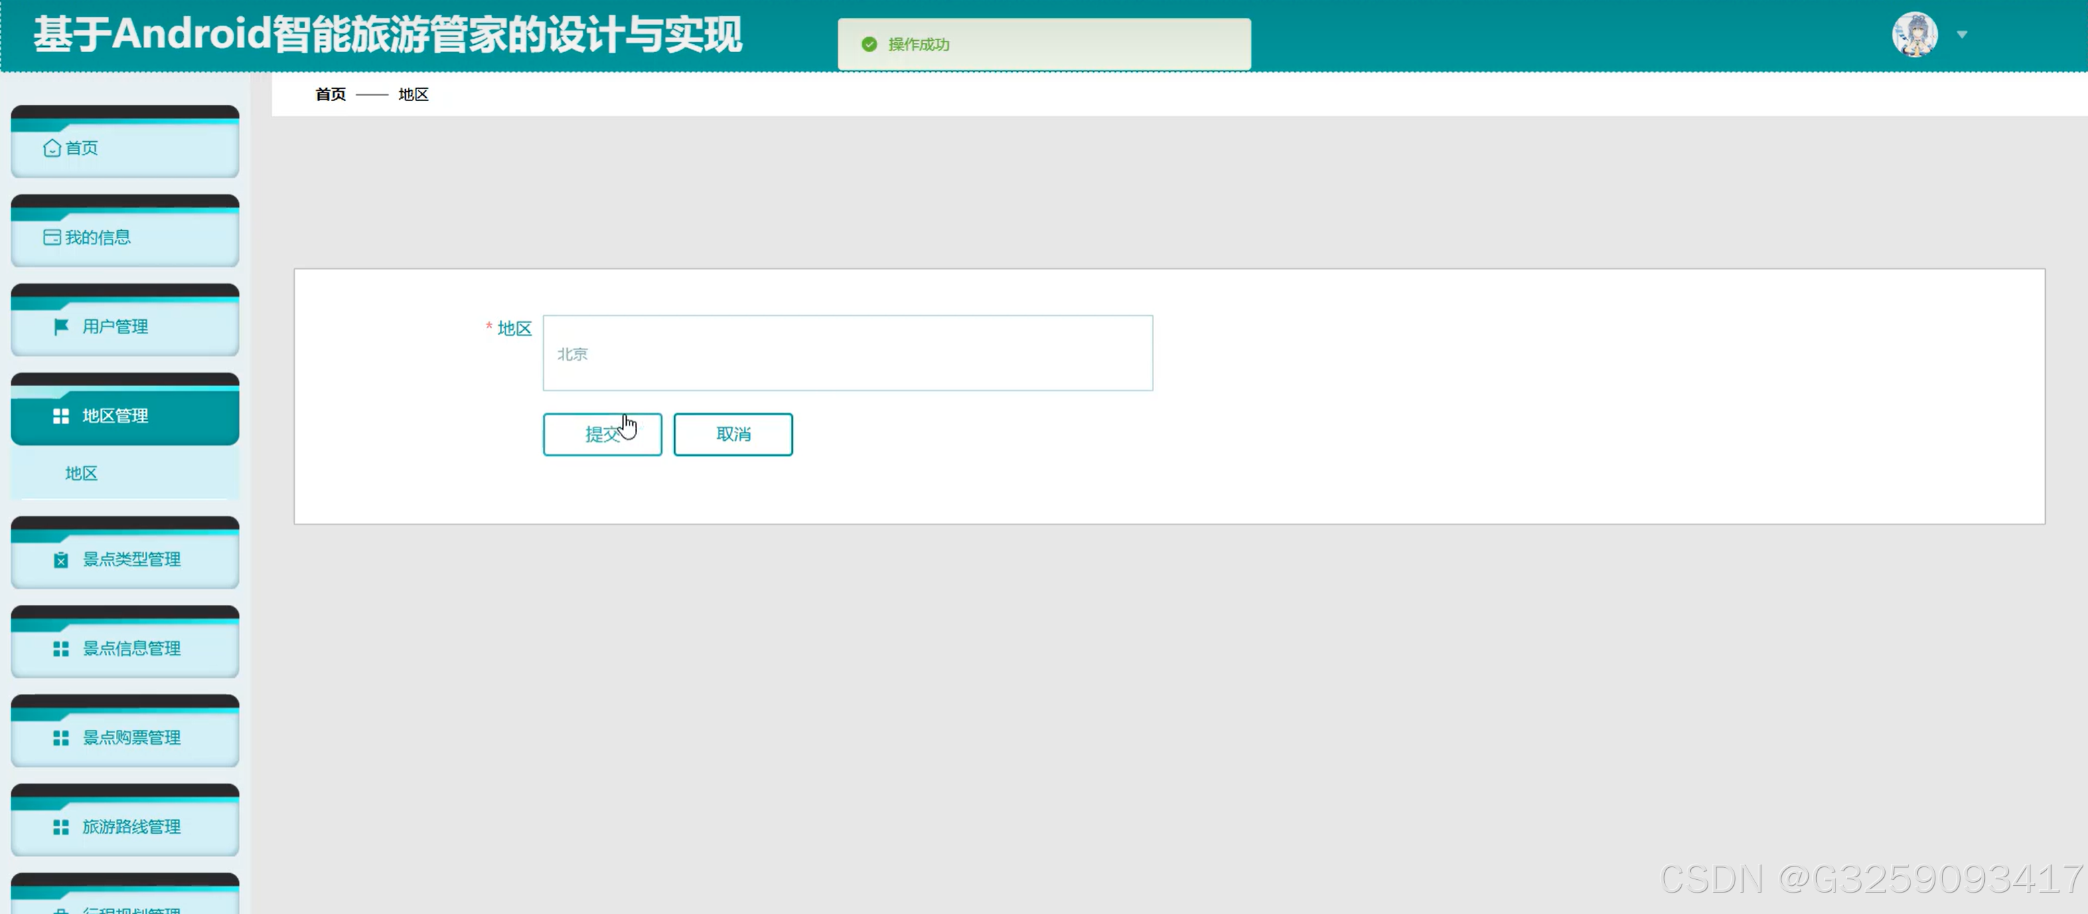Click the user avatar picture
Image resolution: width=2088 pixels, height=914 pixels.
1915,35
